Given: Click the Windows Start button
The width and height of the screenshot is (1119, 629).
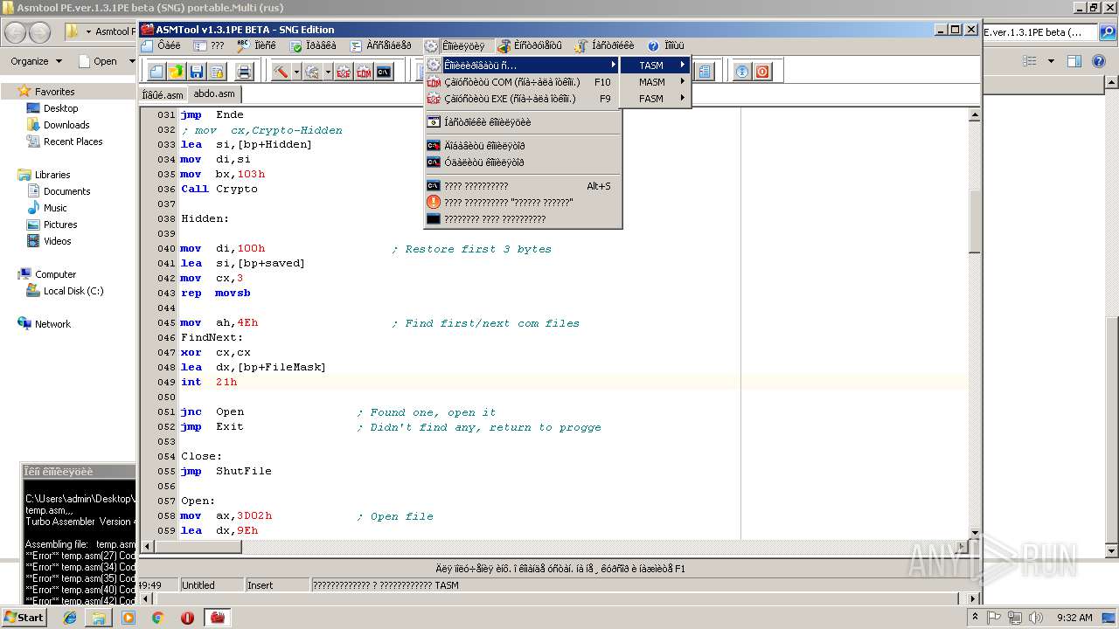Looking at the screenshot, I should coord(24,617).
